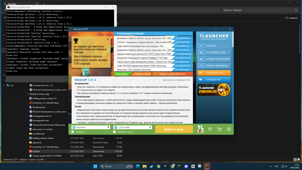Click Ещё сервера button

tap(122, 74)
